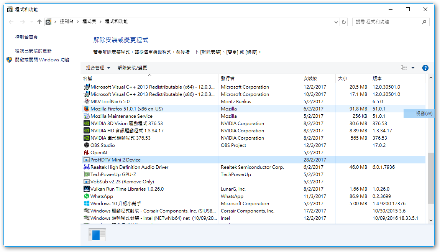Screen dimensions: 440x252
Task: Sort by the 發行者 column header
Action: [259, 78]
